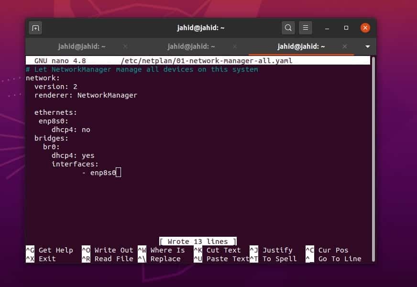The image size is (417, 287).
Task: Click the ^O Write Out shortcut
Action: pos(107,250)
